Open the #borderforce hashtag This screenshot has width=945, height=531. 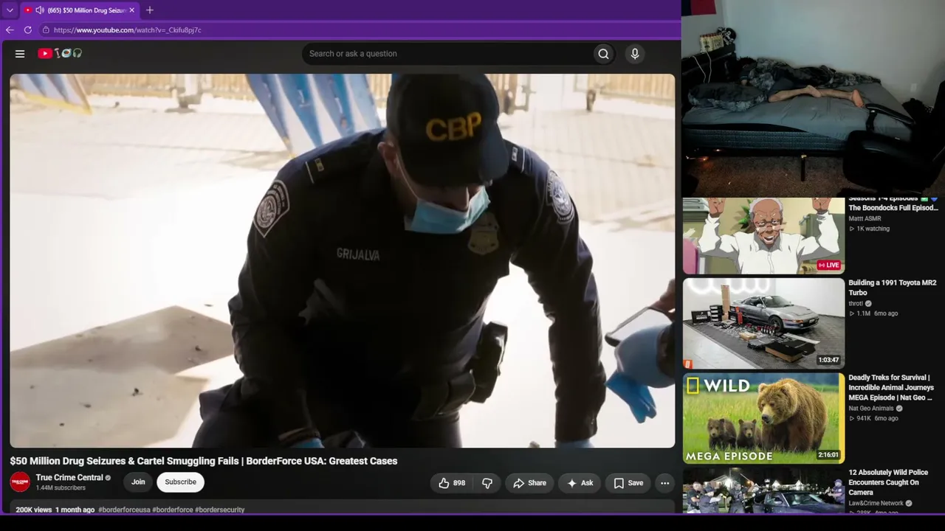(173, 510)
